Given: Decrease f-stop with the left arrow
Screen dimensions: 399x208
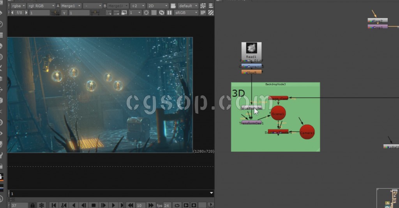Looking at the screenshot, I should (12, 12).
